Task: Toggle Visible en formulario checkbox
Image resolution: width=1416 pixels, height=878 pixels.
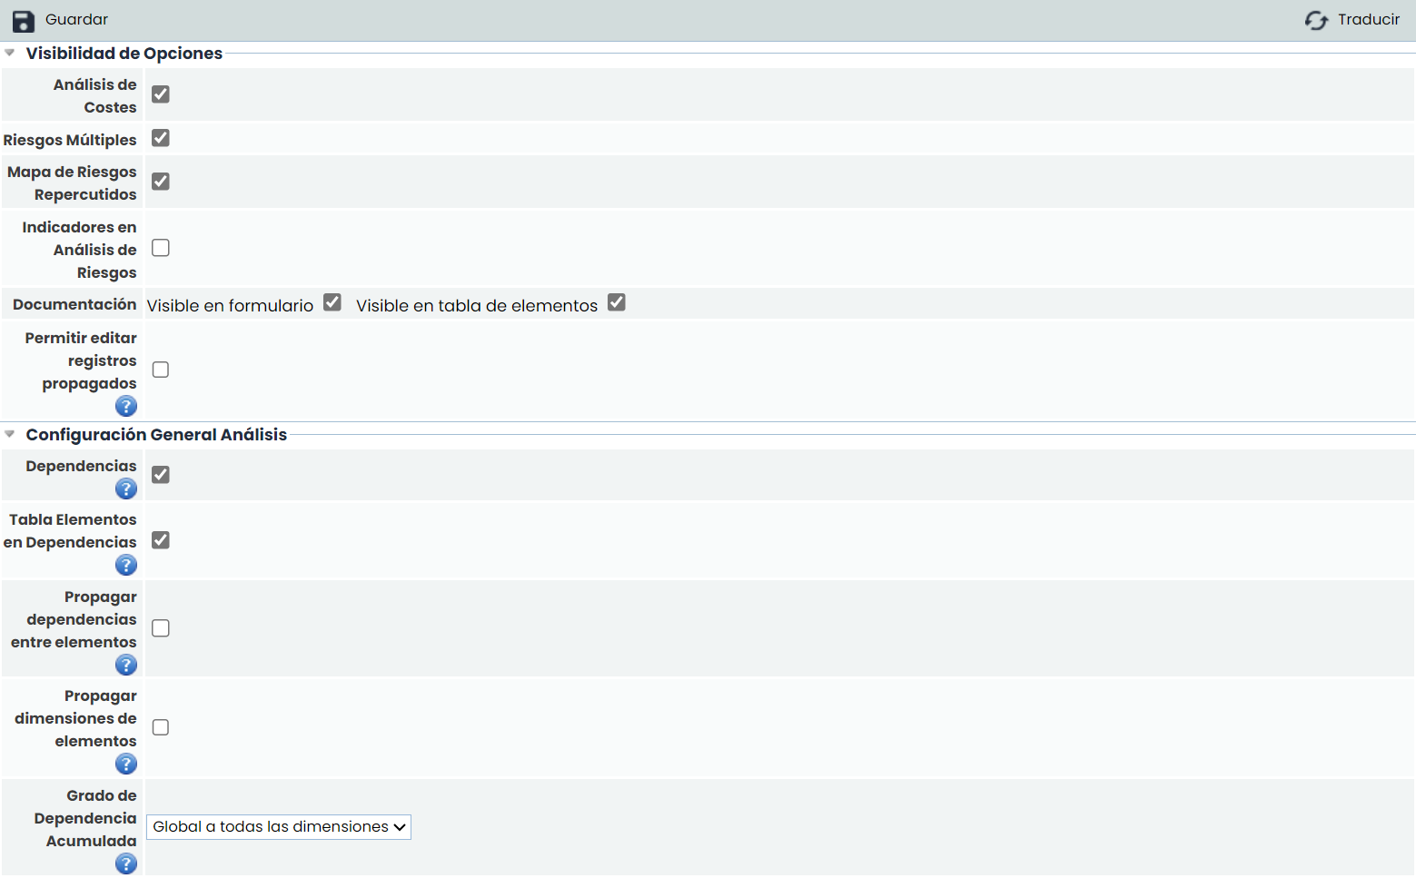Action: click(332, 302)
